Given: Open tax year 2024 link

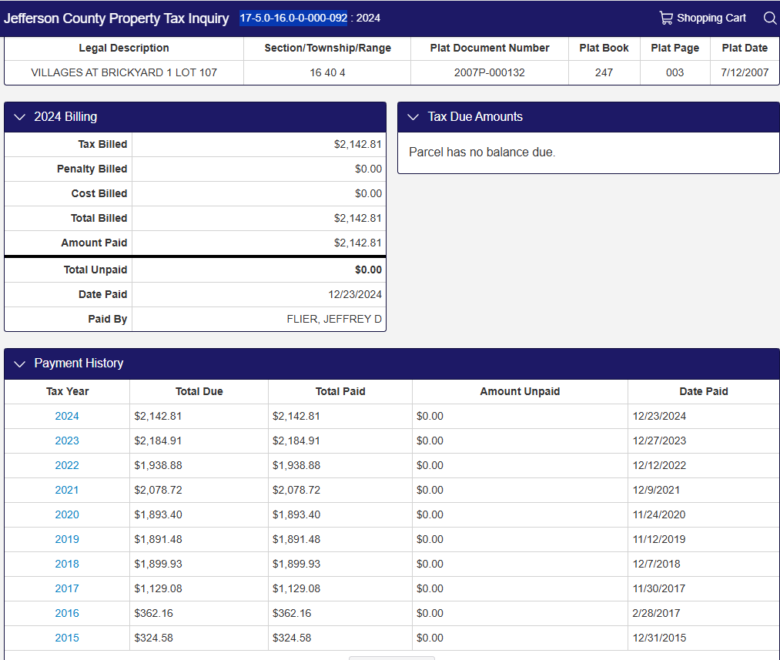Looking at the screenshot, I should pyautogui.click(x=67, y=416).
